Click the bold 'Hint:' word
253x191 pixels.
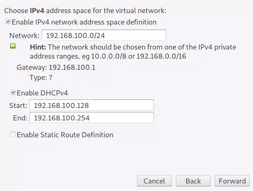coord(38,47)
